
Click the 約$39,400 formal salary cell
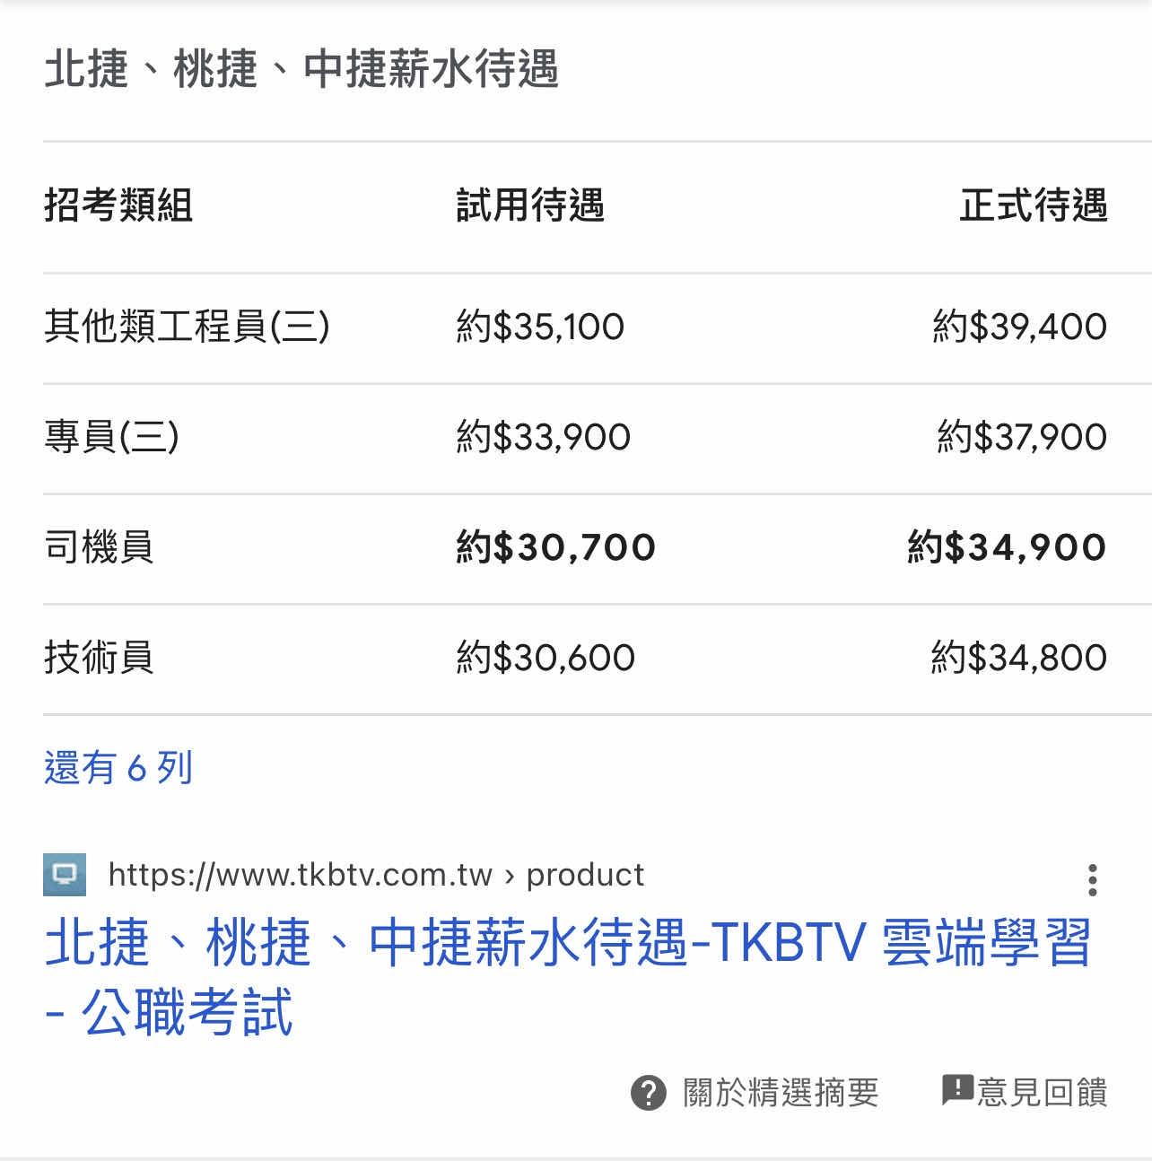click(1019, 327)
